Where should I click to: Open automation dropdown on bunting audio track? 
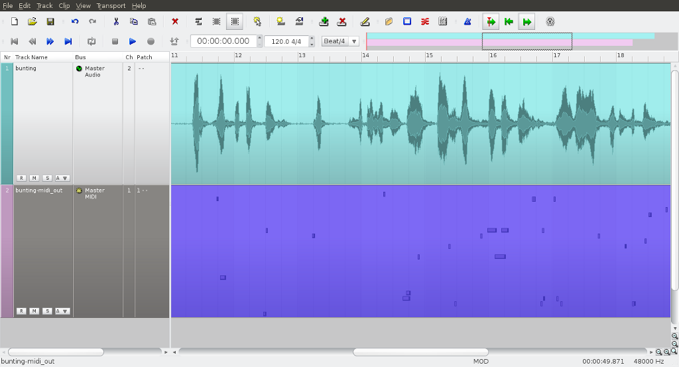[x=62, y=178]
